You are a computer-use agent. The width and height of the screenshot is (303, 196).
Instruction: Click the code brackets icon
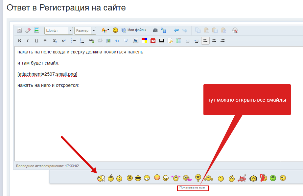(117, 41)
